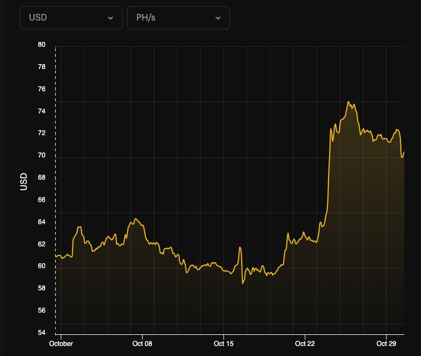Click the '70' y-axis value
This screenshot has width=421, height=356.
tap(42, 155)
